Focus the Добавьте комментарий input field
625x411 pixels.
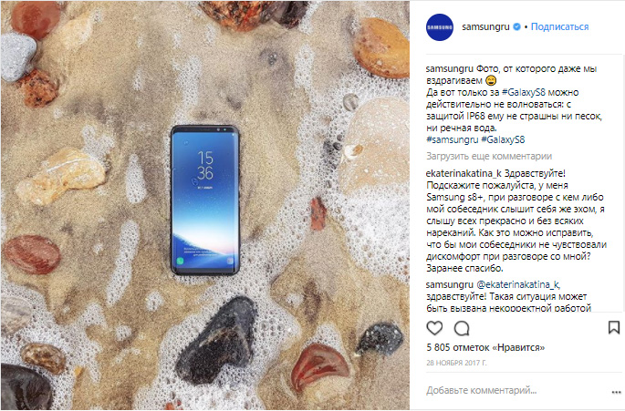[x=515, y=390]
